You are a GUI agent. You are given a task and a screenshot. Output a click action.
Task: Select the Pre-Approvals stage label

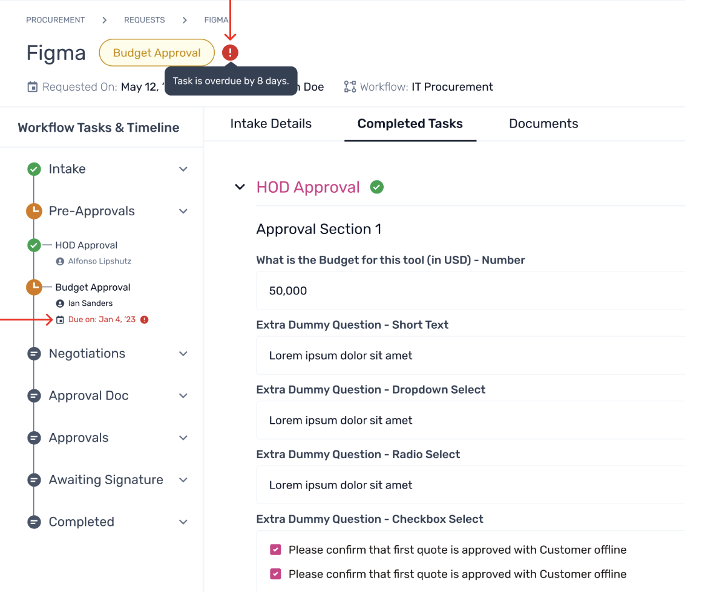[92, 211]
